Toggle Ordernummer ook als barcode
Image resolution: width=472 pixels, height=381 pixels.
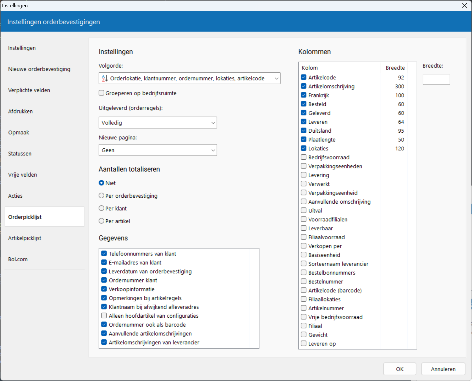click(x=104, y=324)
